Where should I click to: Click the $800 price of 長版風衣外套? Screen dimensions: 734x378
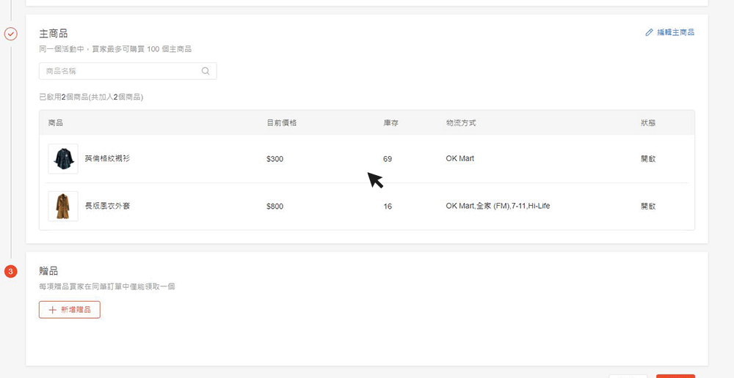[275, 207]
